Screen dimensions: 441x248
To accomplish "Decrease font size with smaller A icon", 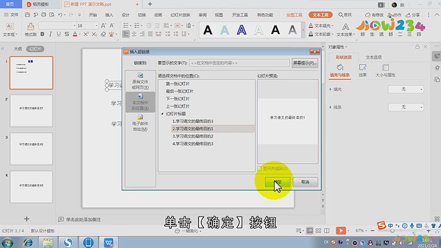I will [x=112, y=25].
